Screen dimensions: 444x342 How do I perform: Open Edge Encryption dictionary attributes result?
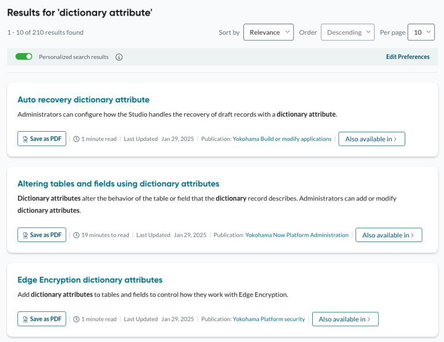coord(90,280)
